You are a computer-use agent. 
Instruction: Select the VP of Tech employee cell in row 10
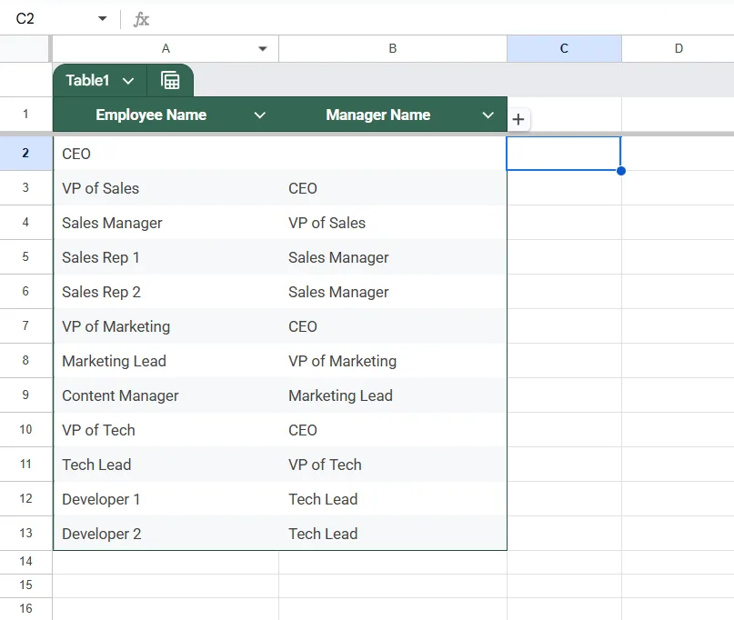[x=166, y=430]
